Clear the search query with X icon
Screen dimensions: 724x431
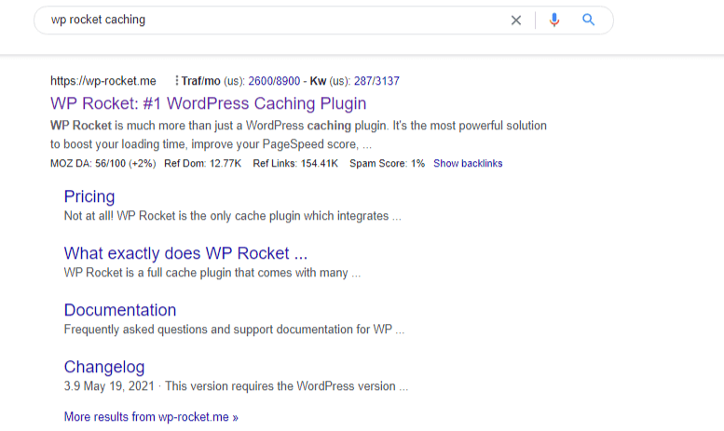pos(516,20)
